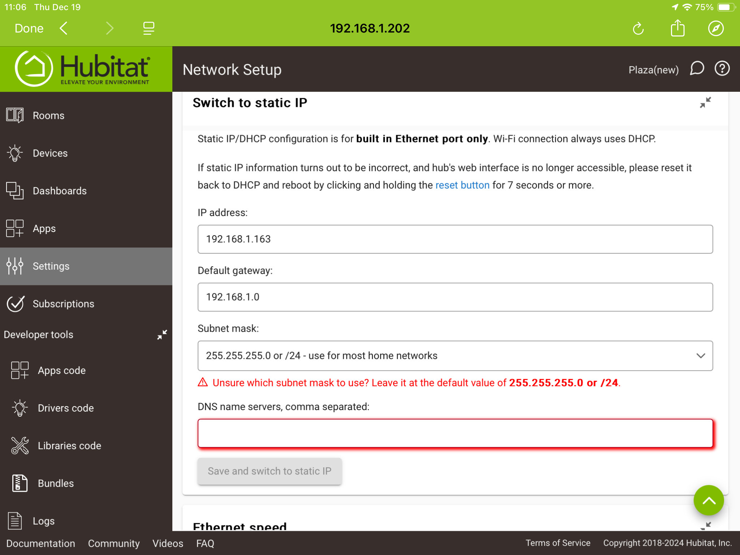
Task: Open Dashboards in the sidebar
Action: [x=86, y=191]
